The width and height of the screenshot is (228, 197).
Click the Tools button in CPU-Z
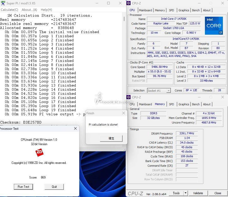[x=176, y=193]
